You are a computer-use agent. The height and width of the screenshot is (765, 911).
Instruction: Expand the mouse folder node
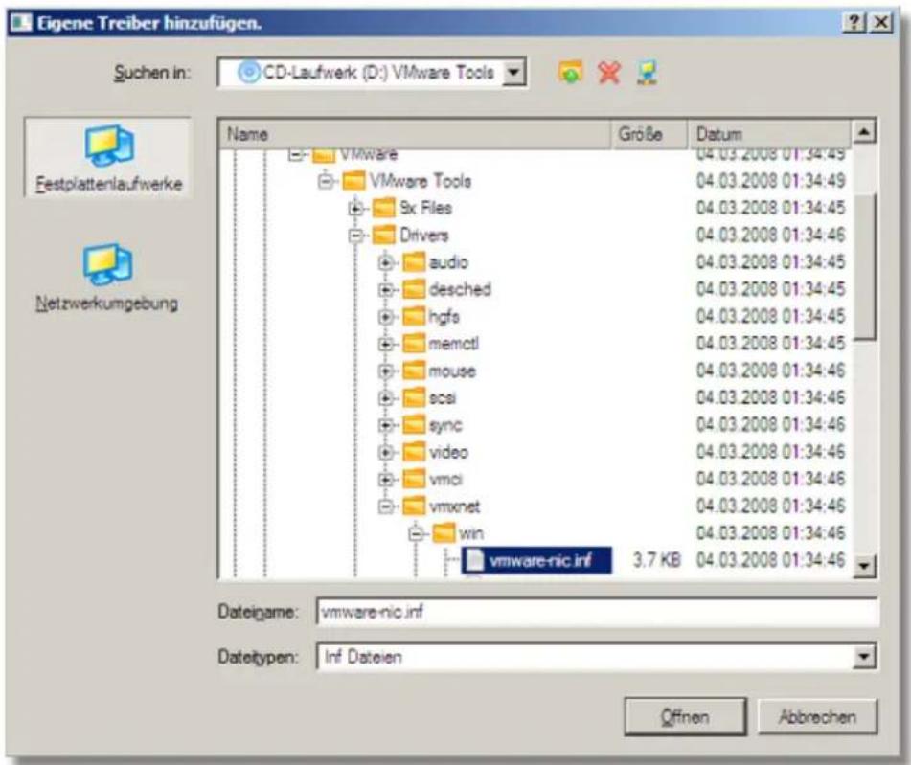coord(385,371)
